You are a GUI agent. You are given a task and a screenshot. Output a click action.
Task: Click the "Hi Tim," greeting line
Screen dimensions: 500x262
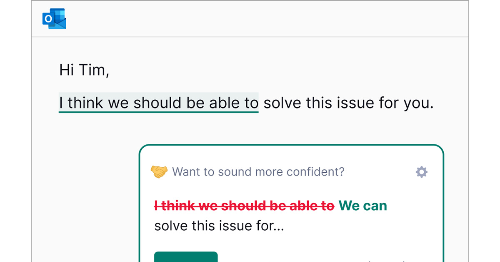84,70
